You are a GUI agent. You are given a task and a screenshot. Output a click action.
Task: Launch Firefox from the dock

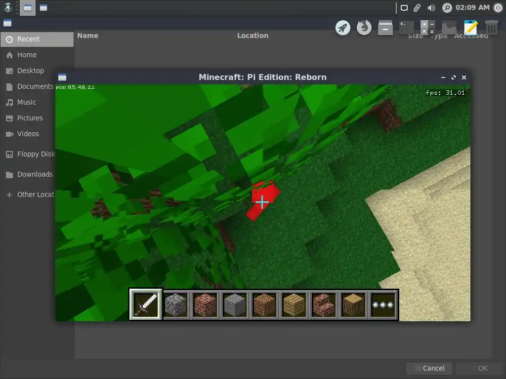tap(364, 28)
